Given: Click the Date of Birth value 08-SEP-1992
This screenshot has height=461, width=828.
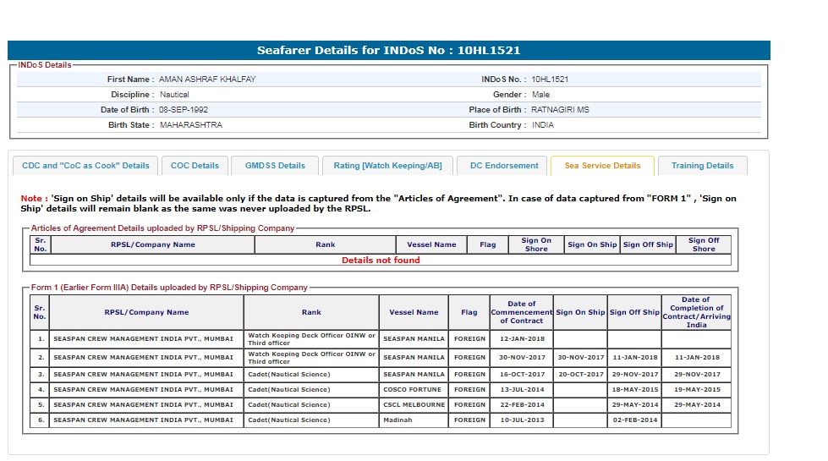Looking at the screenshot, I should point(184,110).
